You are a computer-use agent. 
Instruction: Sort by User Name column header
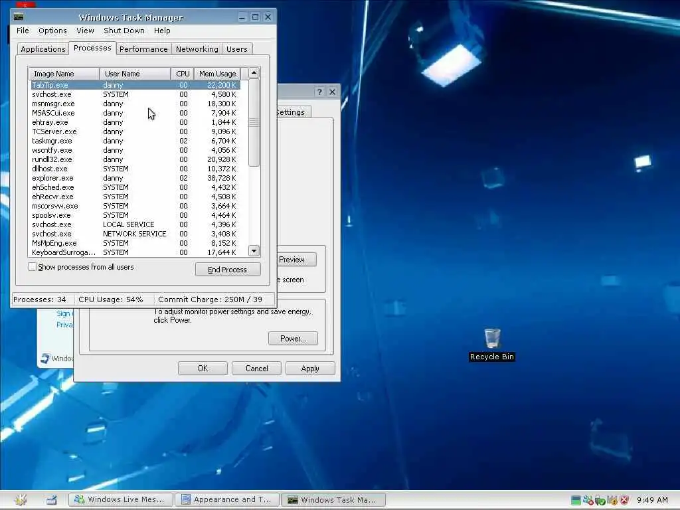pyautogui.click(x=135, y=74)
